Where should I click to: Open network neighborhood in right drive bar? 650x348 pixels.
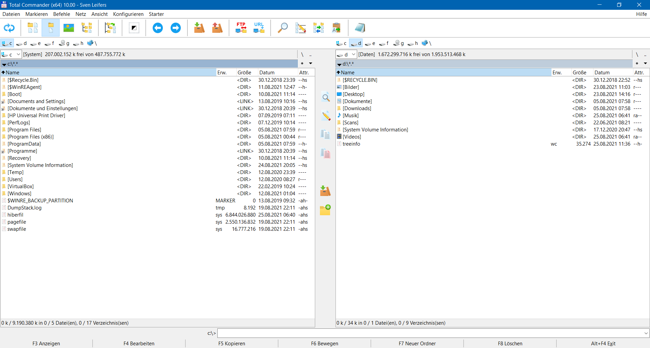[427, 43]
